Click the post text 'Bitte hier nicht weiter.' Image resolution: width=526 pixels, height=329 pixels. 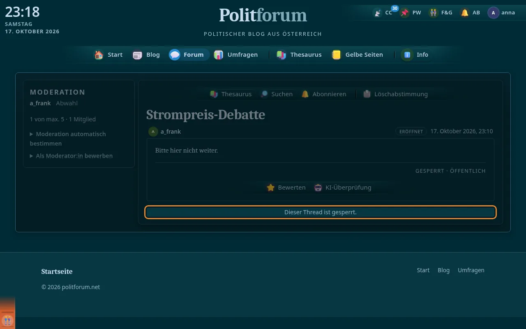pyautogui.click(x=187, y=151)
